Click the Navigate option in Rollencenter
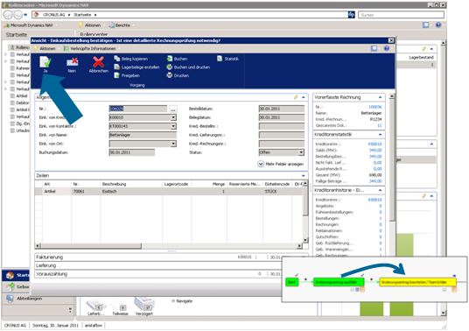The height and width of the screenshot is (331, 469). (x=182, y=301)
